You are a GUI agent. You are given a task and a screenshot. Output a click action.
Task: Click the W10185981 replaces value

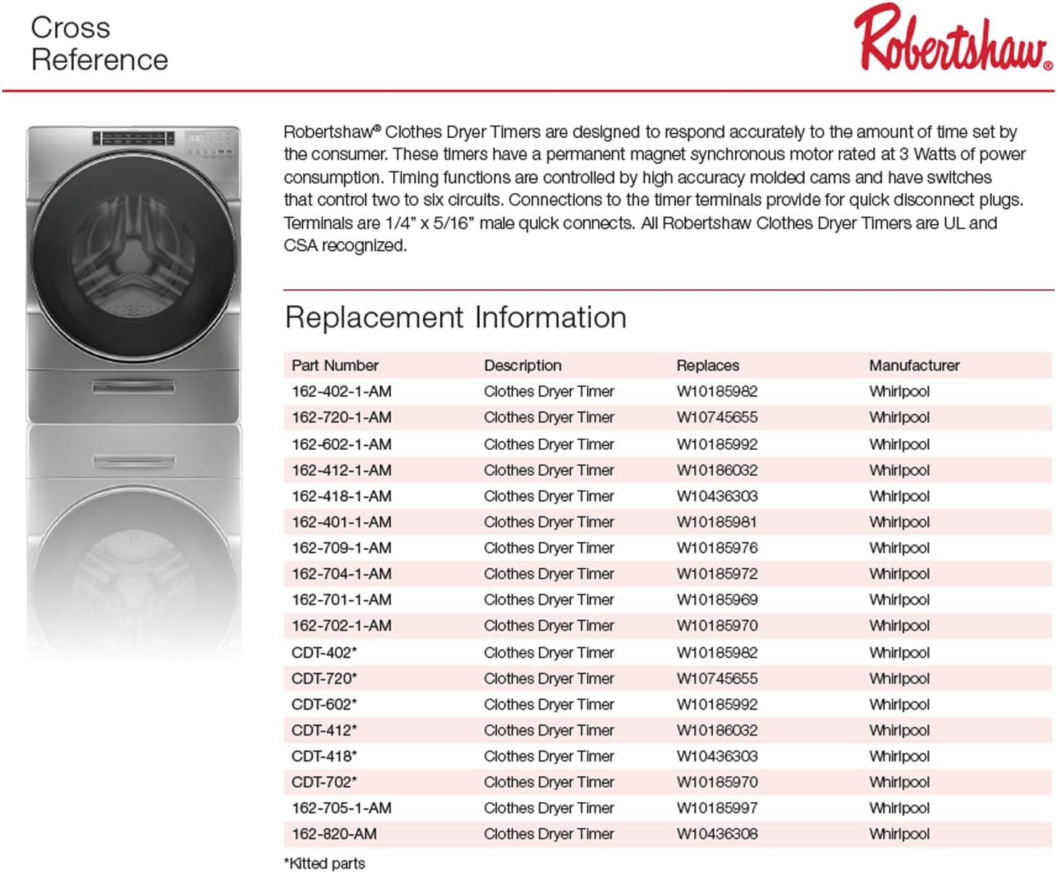click(x=717, y=521)
